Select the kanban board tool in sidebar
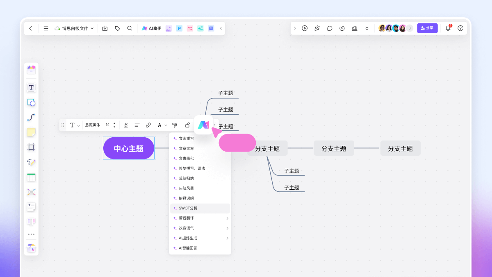 click(31, 222)
